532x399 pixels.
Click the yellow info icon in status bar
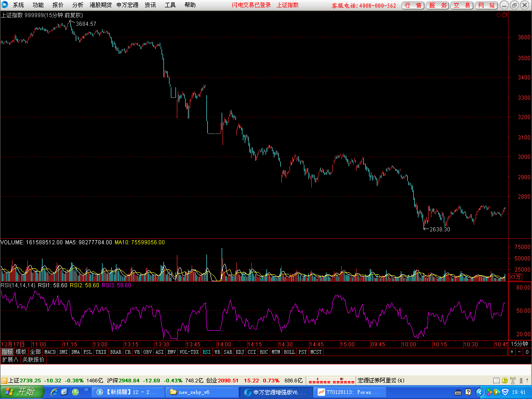point(504,381)
